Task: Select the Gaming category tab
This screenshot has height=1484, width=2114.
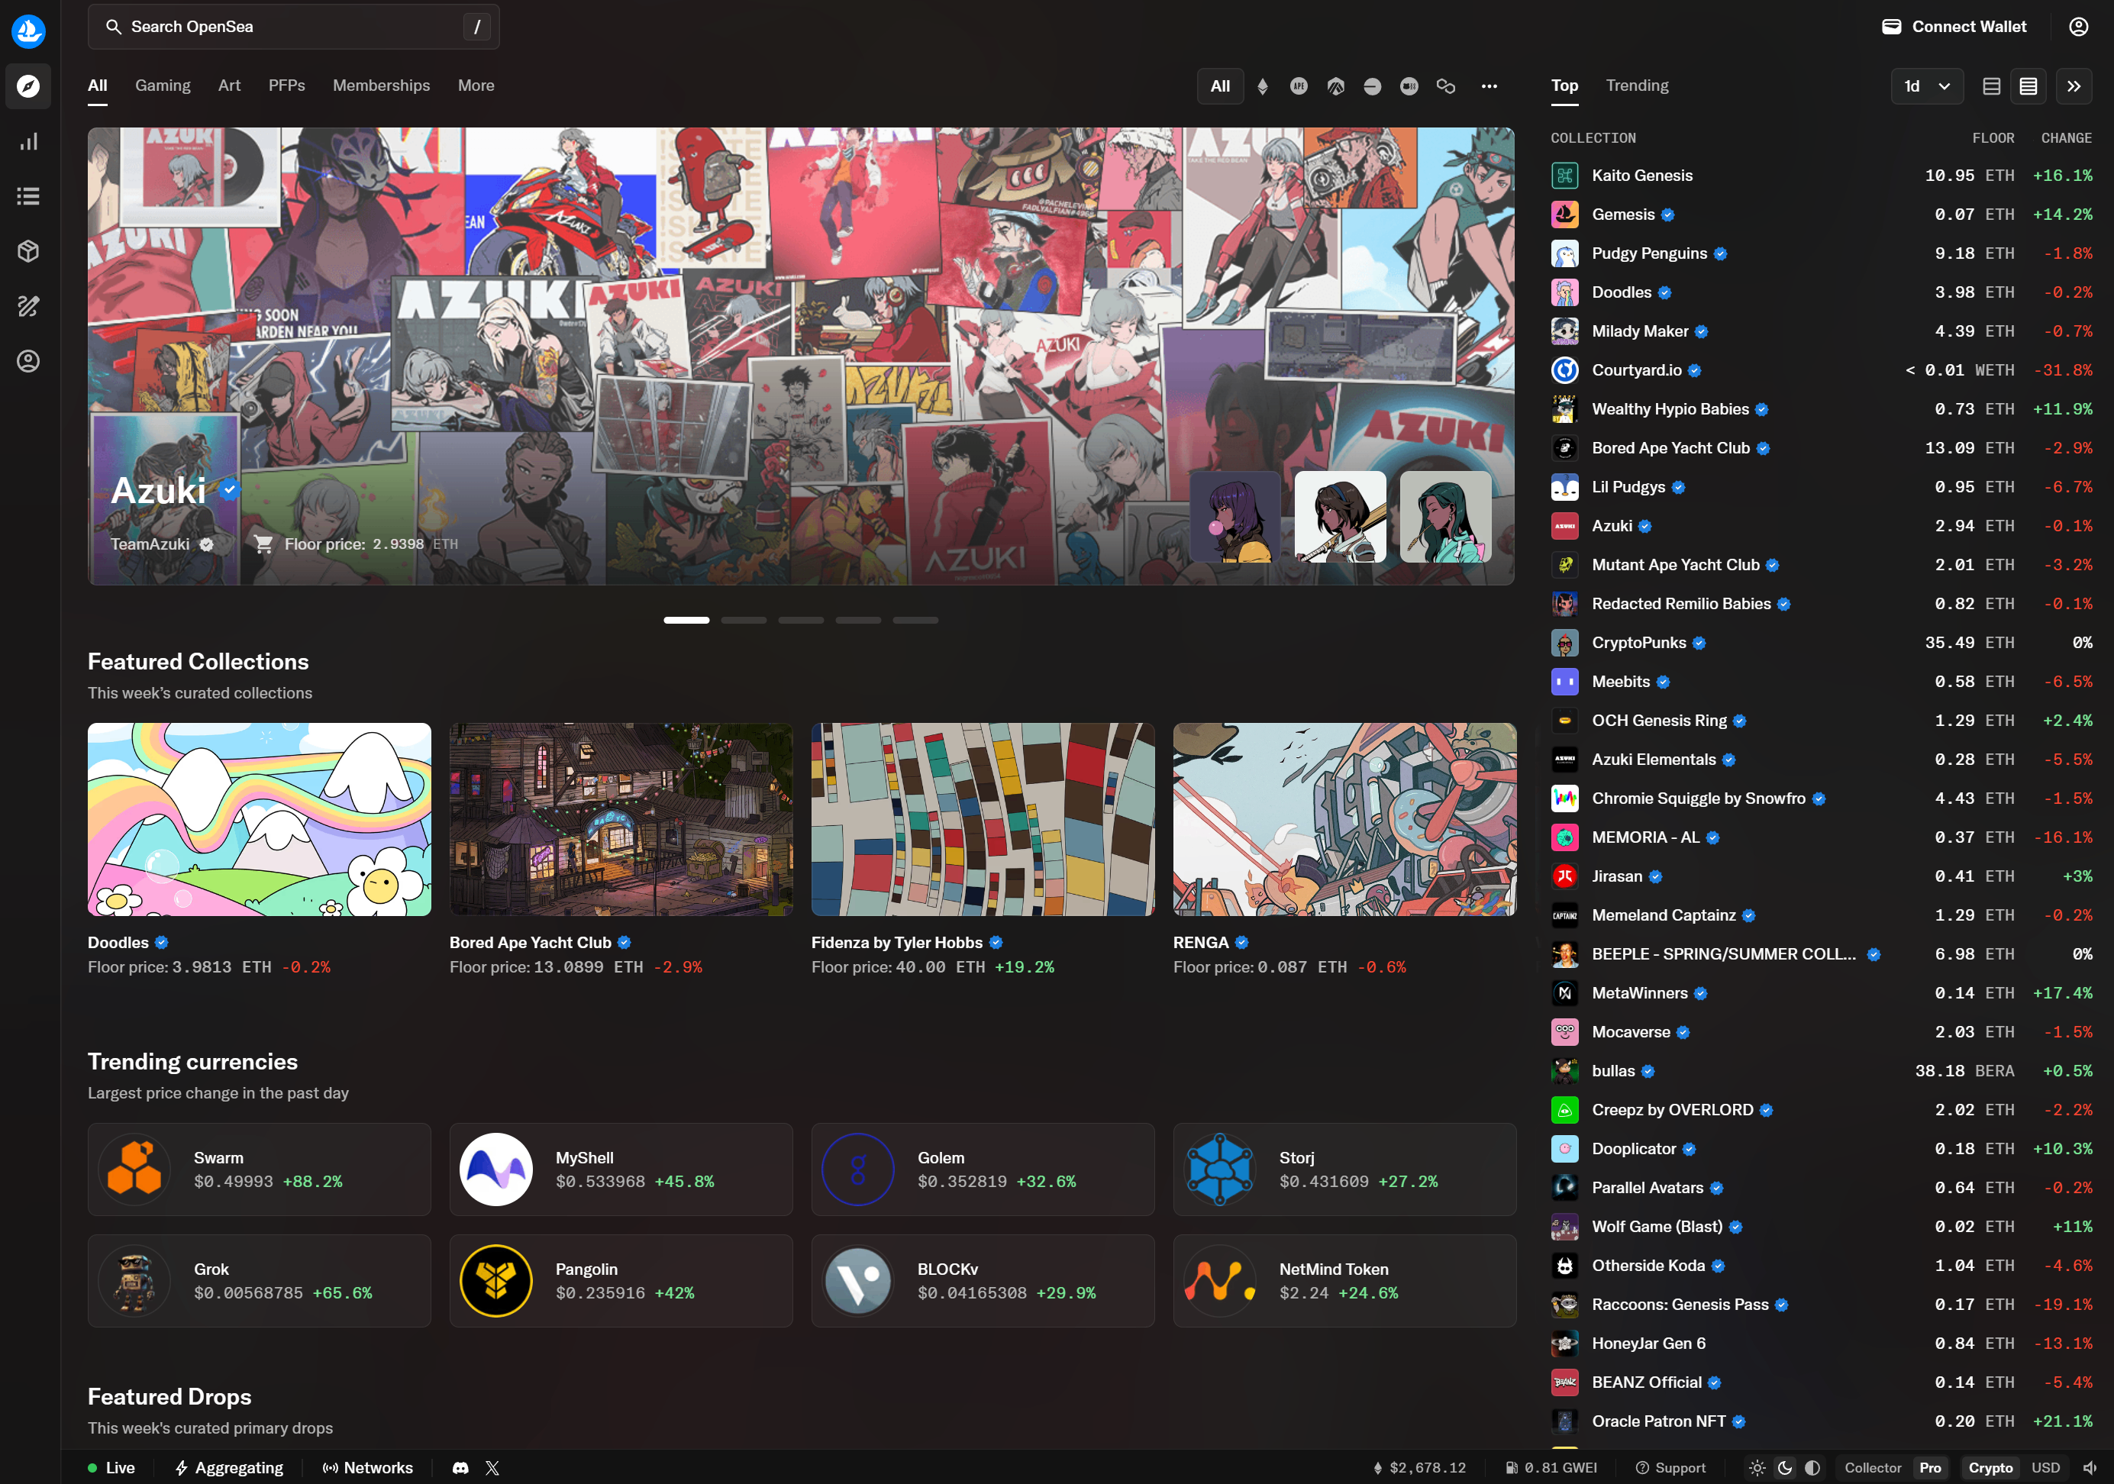Action: point(163,85)
